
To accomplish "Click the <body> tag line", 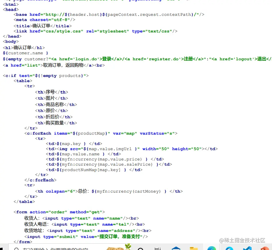I will [x=11, y=41].
